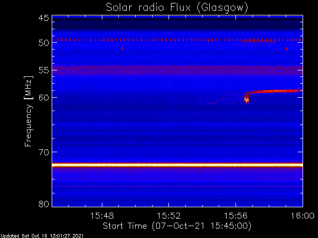318x238 pixels.
Task: Click the "Start Time (07-Oct-21 15:45:00)" label
Action: click(177, 226)
